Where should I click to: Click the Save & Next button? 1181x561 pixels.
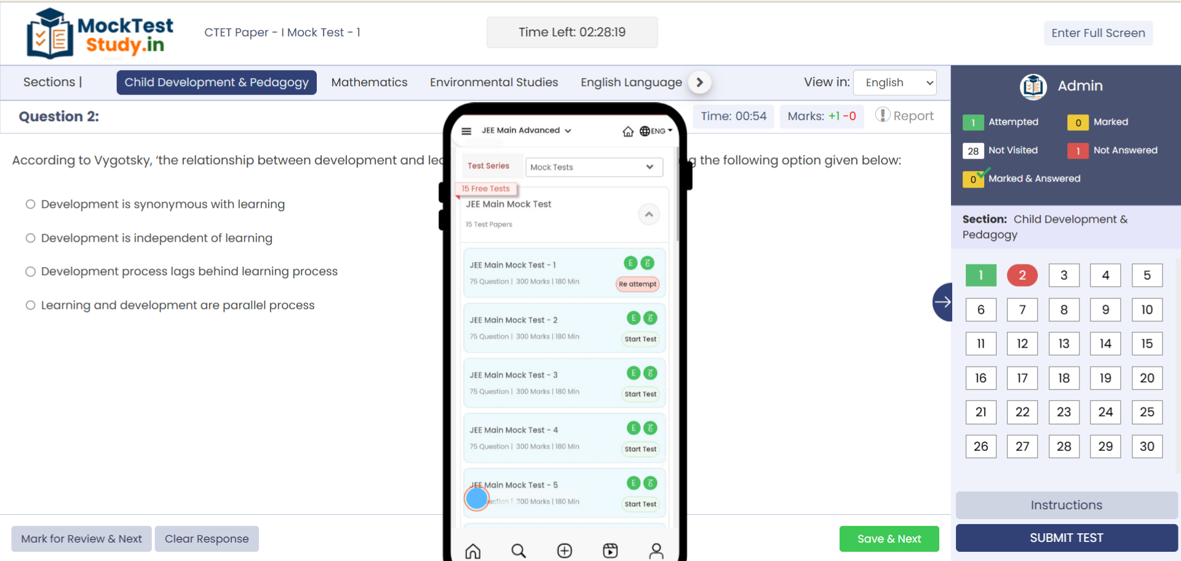889,539
